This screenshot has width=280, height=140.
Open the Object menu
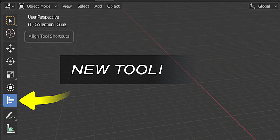(x=113, y=6)
